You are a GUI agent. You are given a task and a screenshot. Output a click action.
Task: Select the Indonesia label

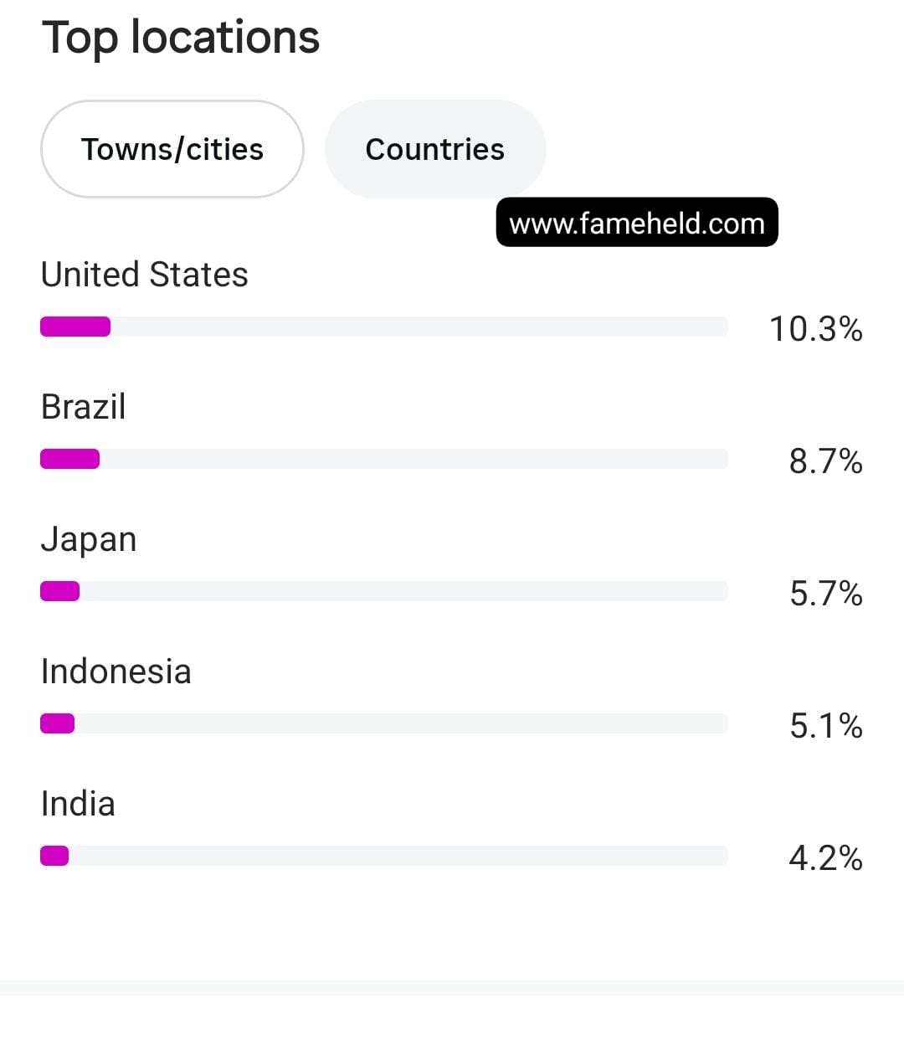tap(116, 672)
